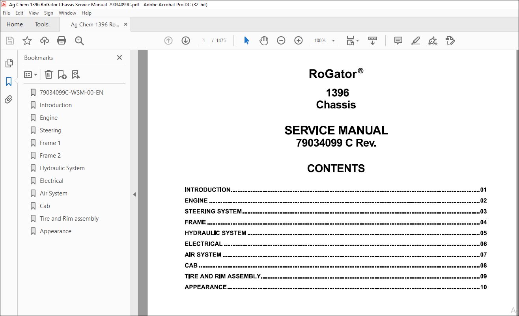The height and width of the screenshot is (316, 519).
Task: Open fit page width options icon
Action: pos(352,41)
